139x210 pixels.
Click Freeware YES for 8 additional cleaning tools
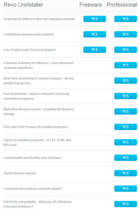(94, 34)
